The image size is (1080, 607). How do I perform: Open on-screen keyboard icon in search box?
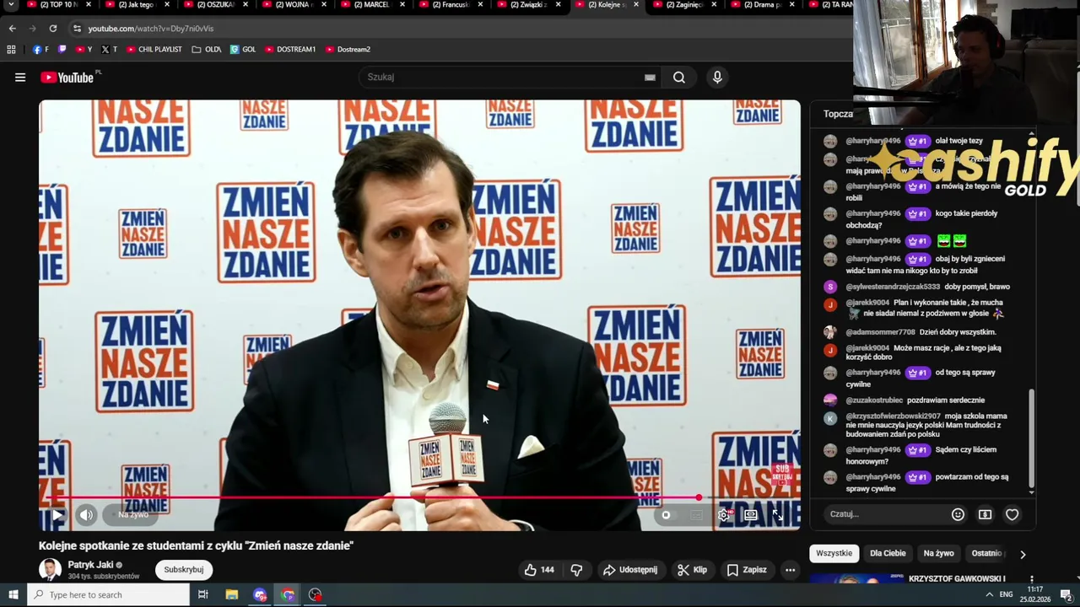650,78
